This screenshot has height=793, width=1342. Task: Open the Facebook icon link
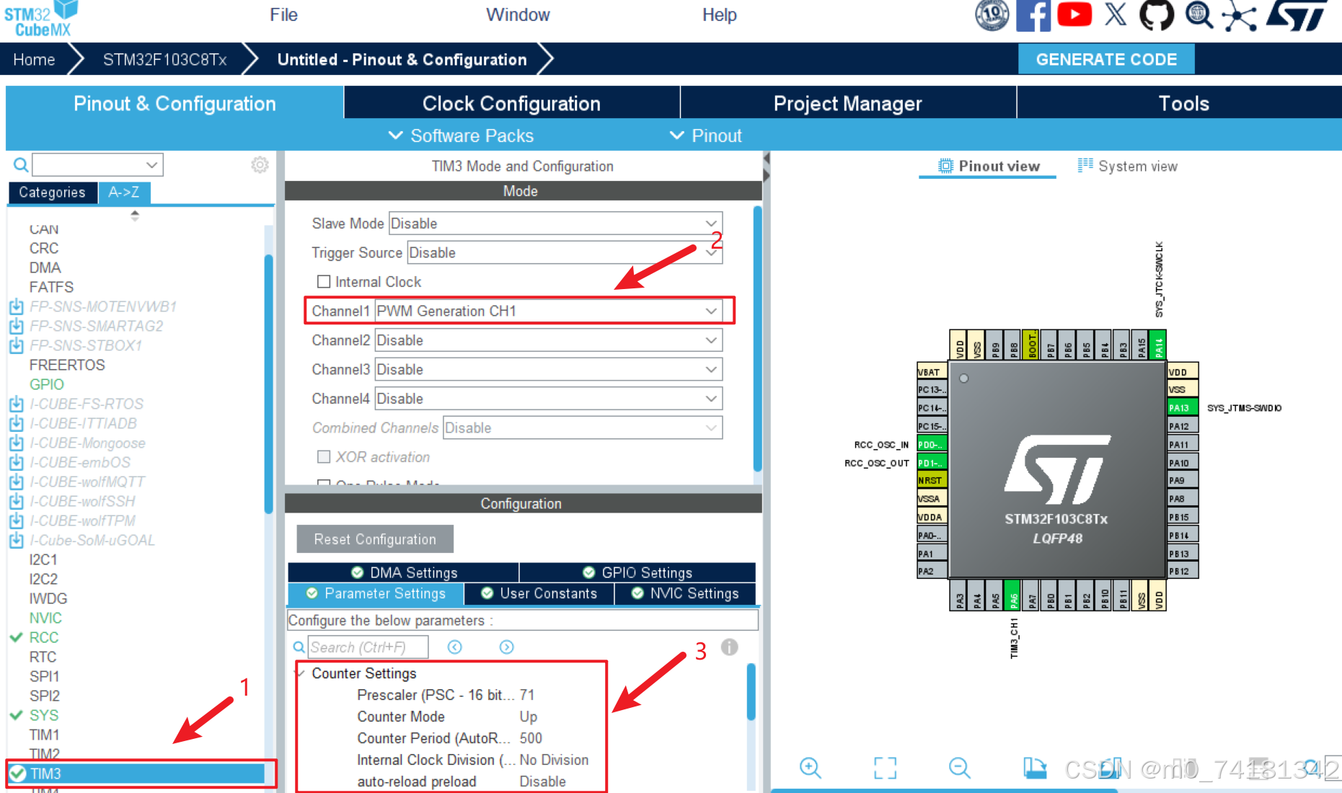[x=1033, y=15]
